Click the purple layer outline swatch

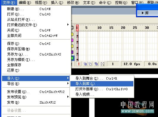[x=72, y=52]
